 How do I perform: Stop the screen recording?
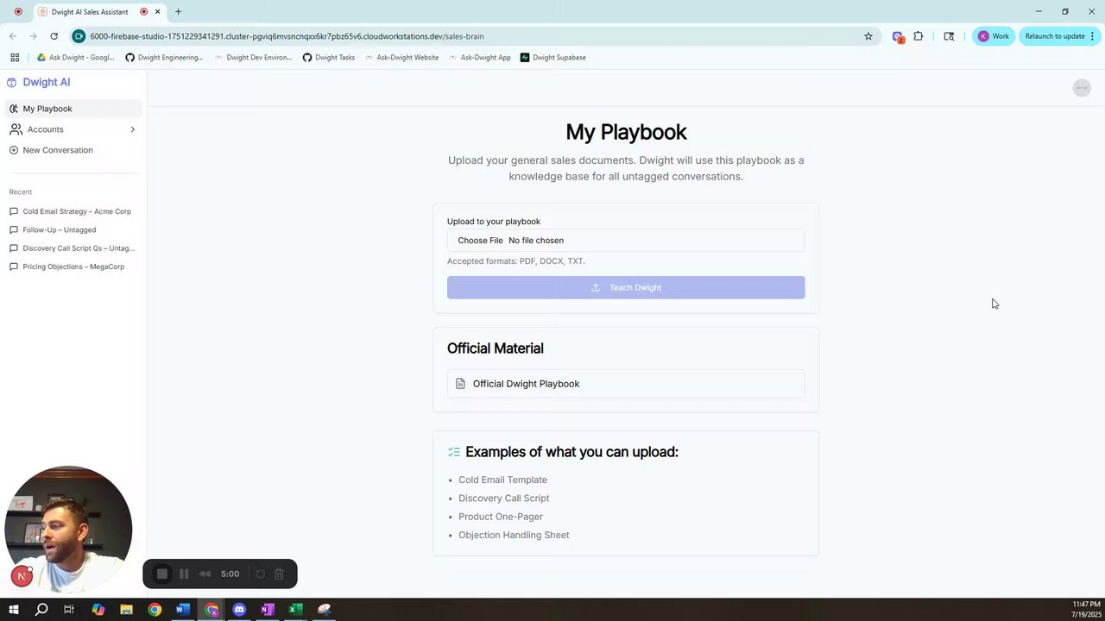coord(161,574)
